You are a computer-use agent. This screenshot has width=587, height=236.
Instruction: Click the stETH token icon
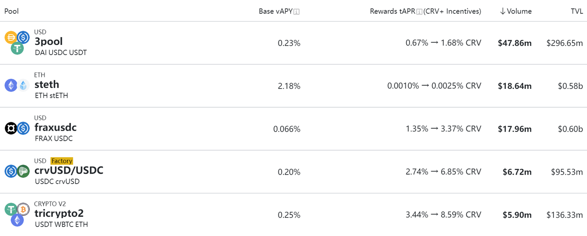(23, 85)
